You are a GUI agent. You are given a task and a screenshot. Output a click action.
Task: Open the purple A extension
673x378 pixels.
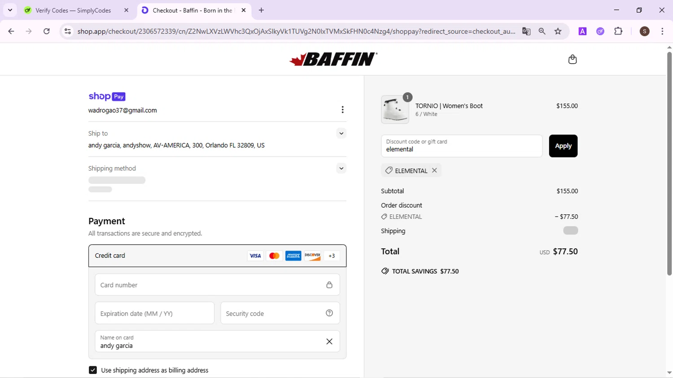tap(582, 31)
